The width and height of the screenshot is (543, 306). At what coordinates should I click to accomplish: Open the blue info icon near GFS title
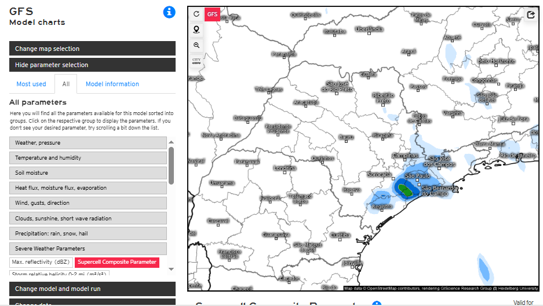169,12
